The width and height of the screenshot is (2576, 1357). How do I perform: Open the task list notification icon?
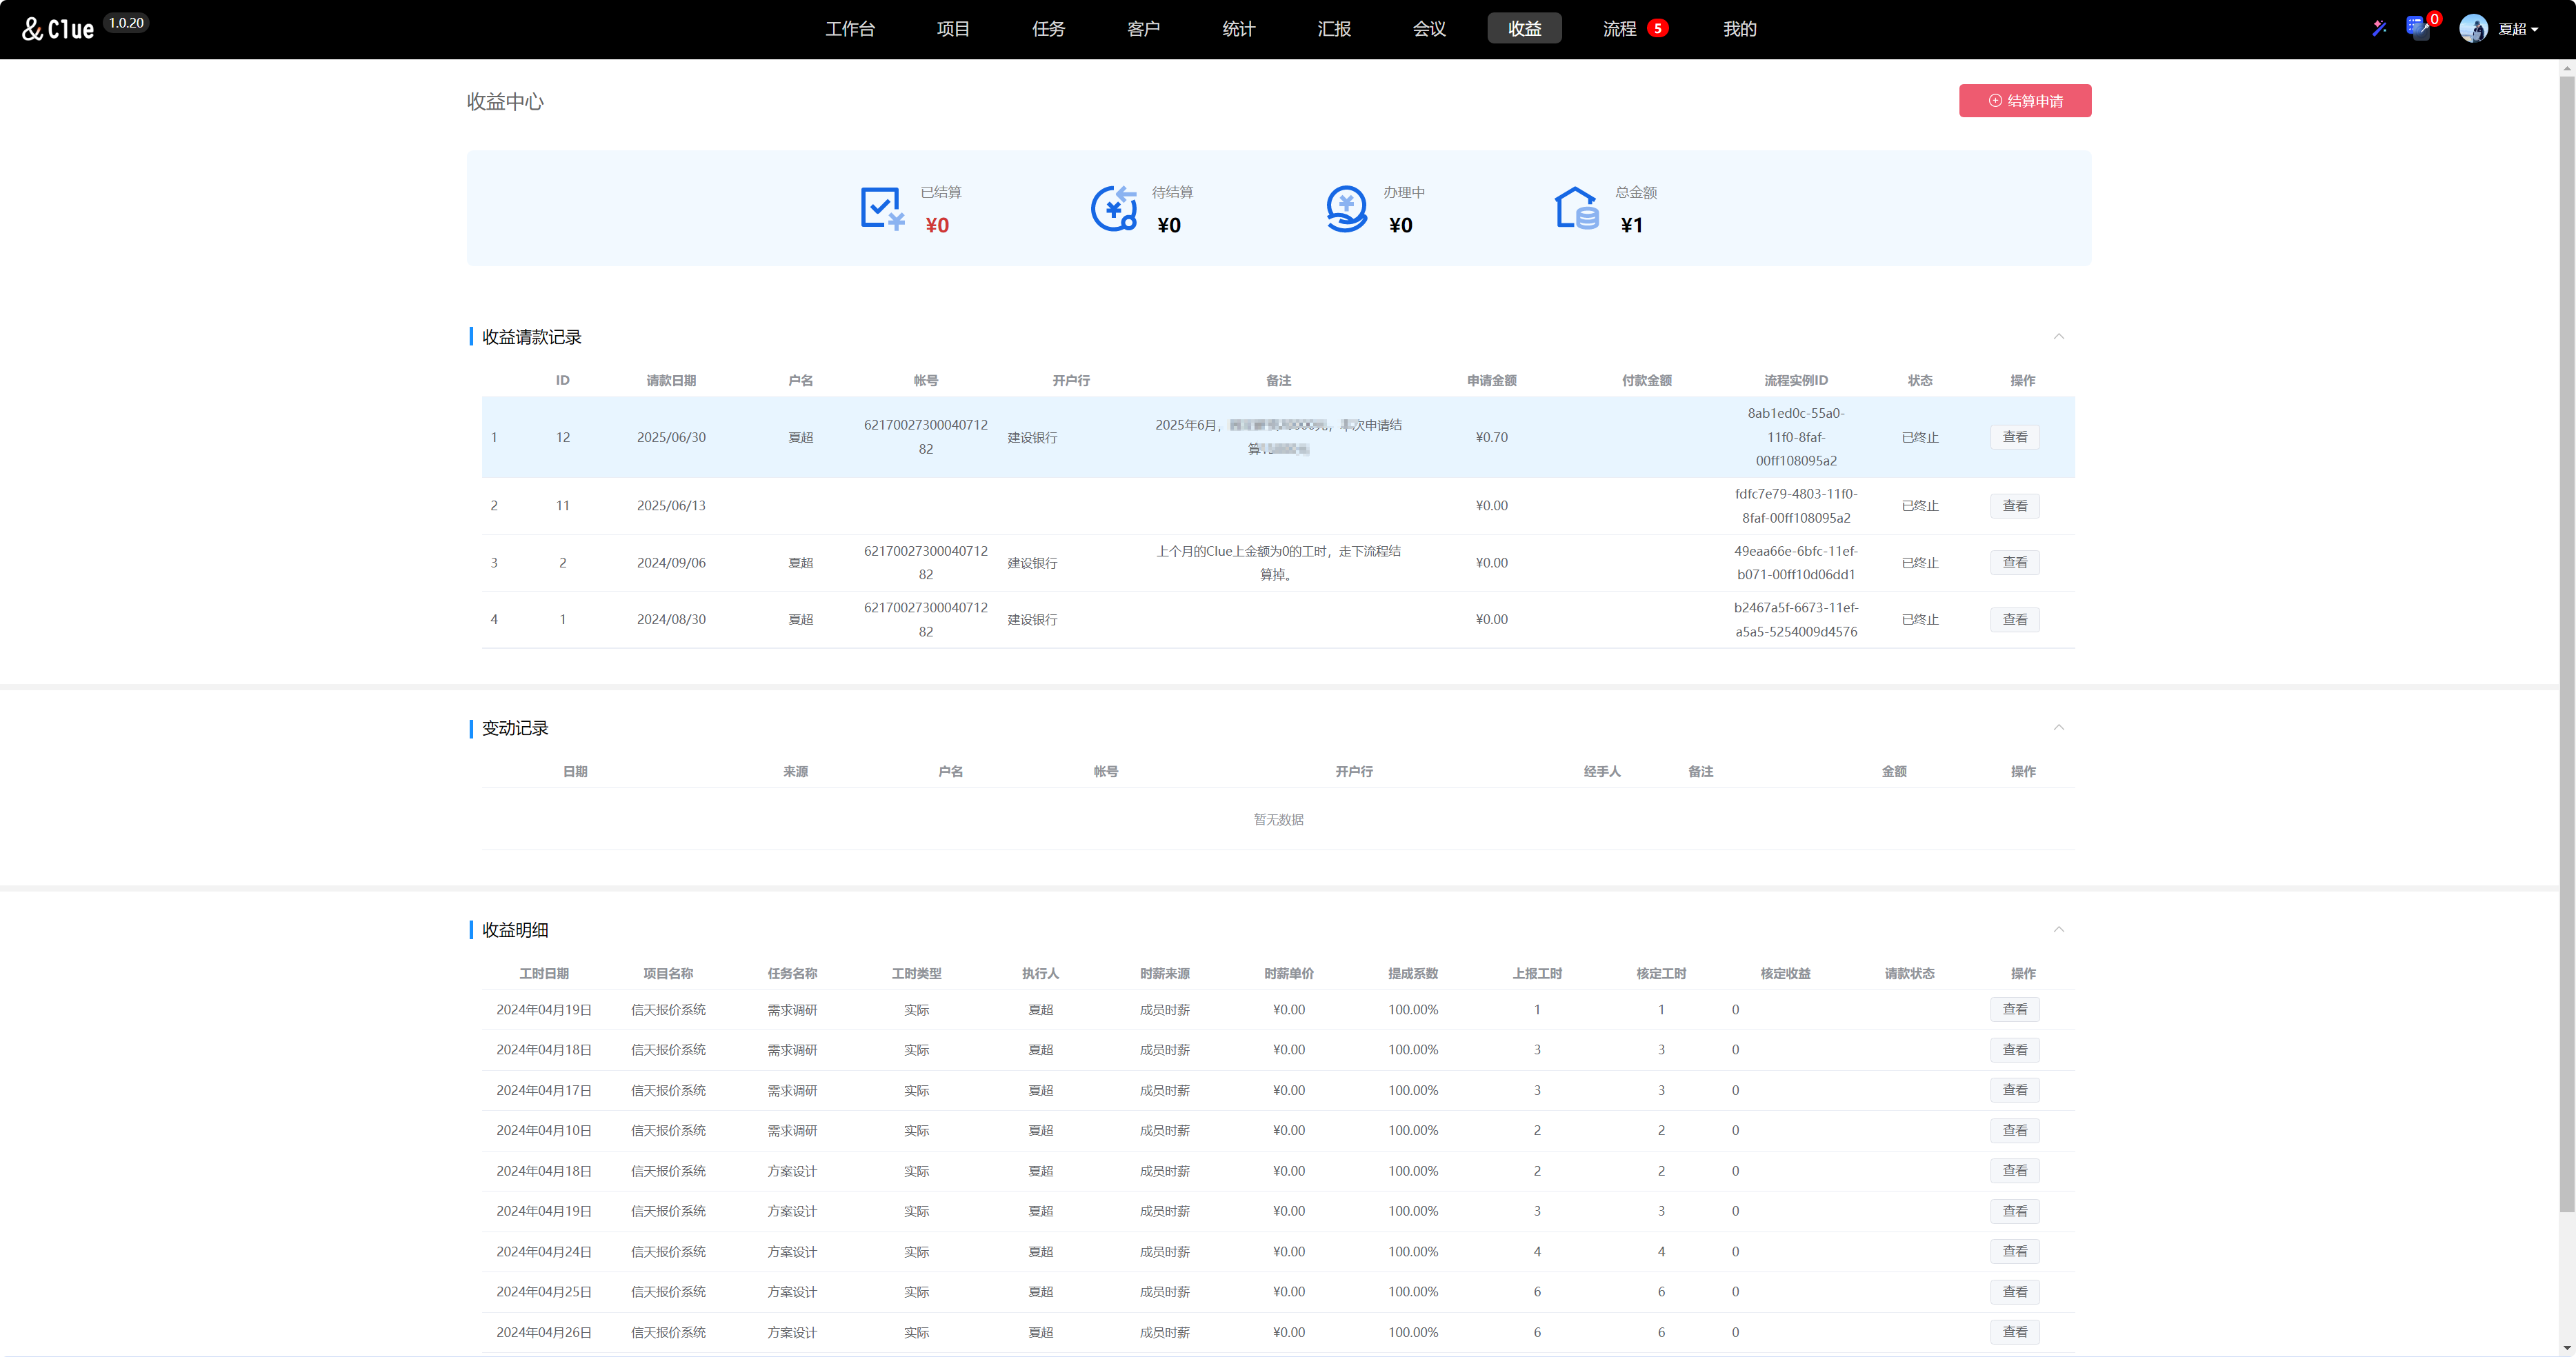pyautogui.click(x=2418, y=28)
